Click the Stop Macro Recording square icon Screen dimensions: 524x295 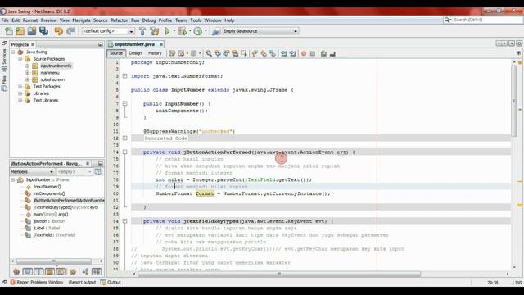pyautogui.click(x=313, y=53)
